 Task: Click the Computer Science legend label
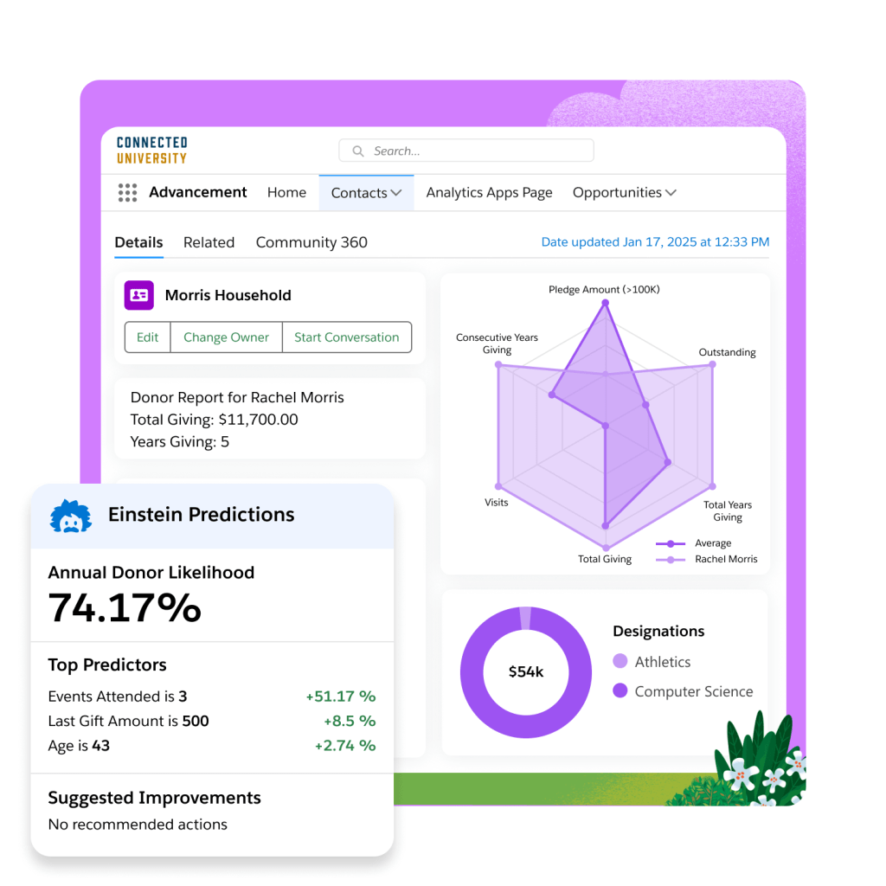click(x=694, y=691)
